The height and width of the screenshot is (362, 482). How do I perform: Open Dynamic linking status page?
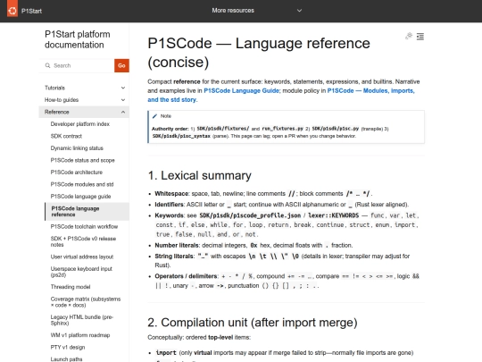pyautogui.click(x=77, y=148)
